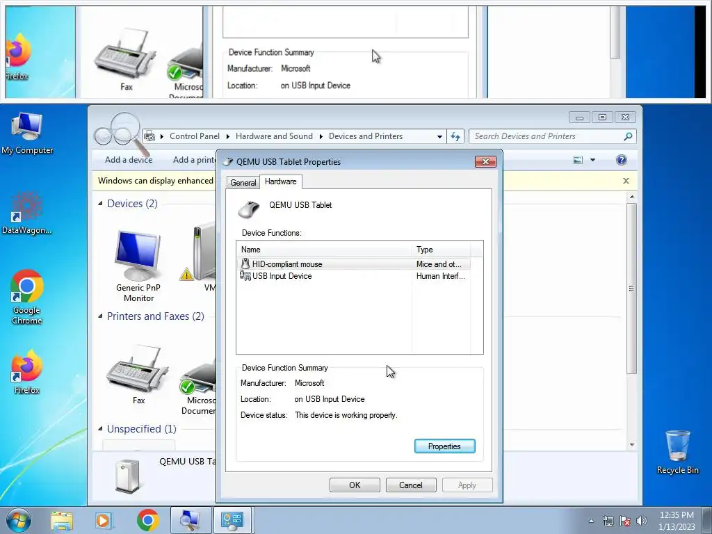Select the Hardware tab
Image resolution: width=712 pixels, height=534 pixels.
click(x=281, y=181)
